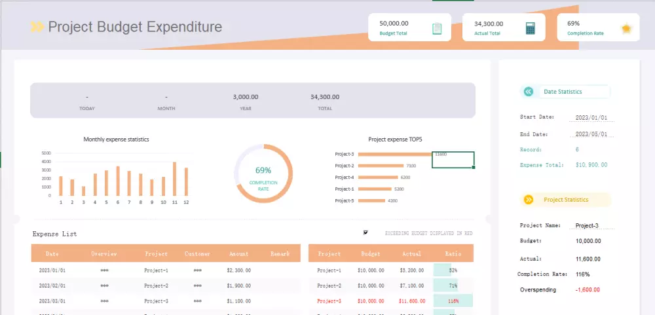Click the 116% ratio data bar cell
Image resolution: width=655 pixels, height=315 pixels.
(x=453, y=301)
